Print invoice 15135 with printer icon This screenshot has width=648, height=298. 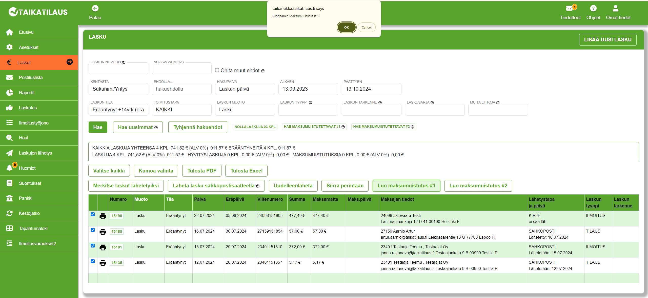click(103, 263)
